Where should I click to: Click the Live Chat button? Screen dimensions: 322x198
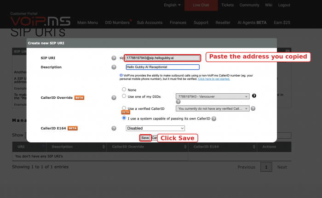pyautogui.click(x=201, y=5)
